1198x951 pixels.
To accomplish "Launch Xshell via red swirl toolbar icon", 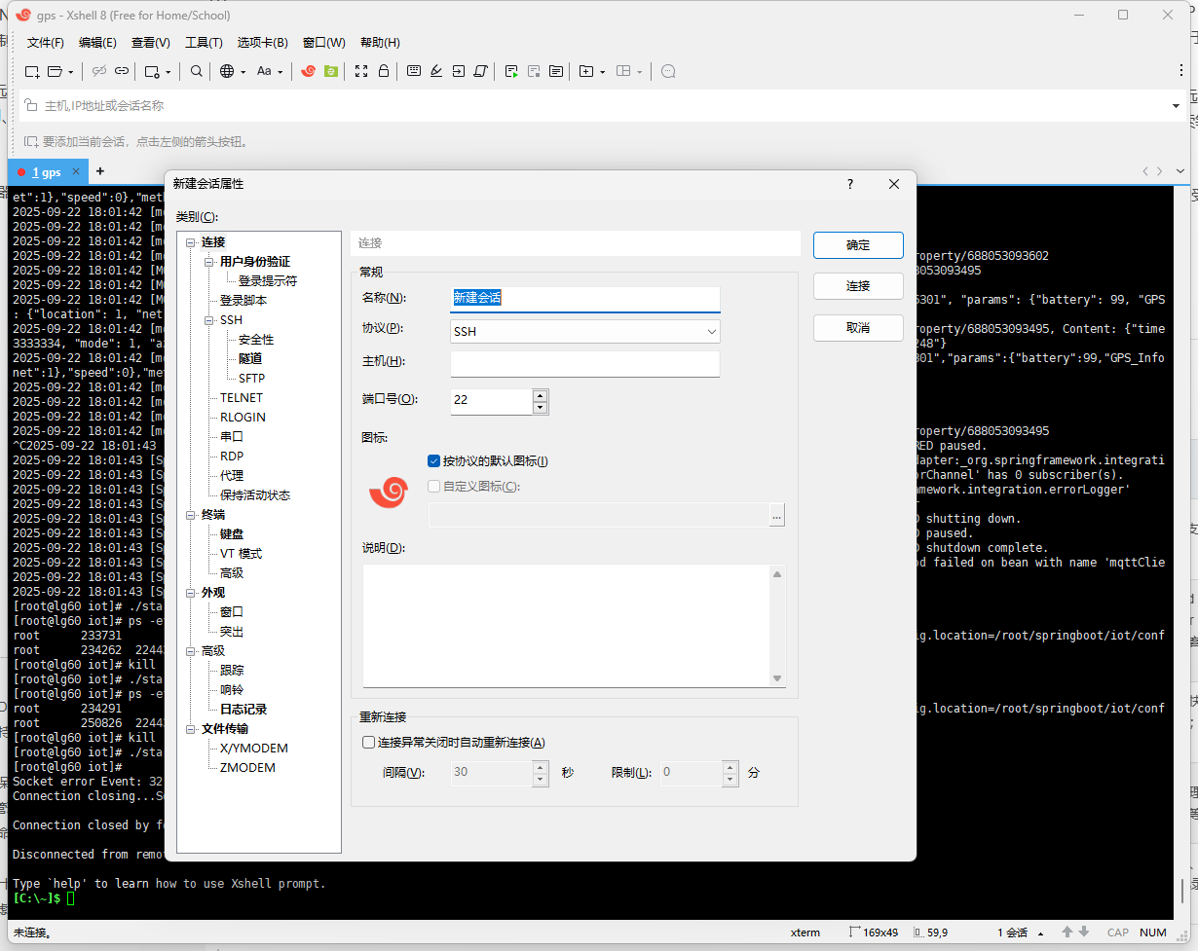I will pyautogui.click(x=309, y=71).
